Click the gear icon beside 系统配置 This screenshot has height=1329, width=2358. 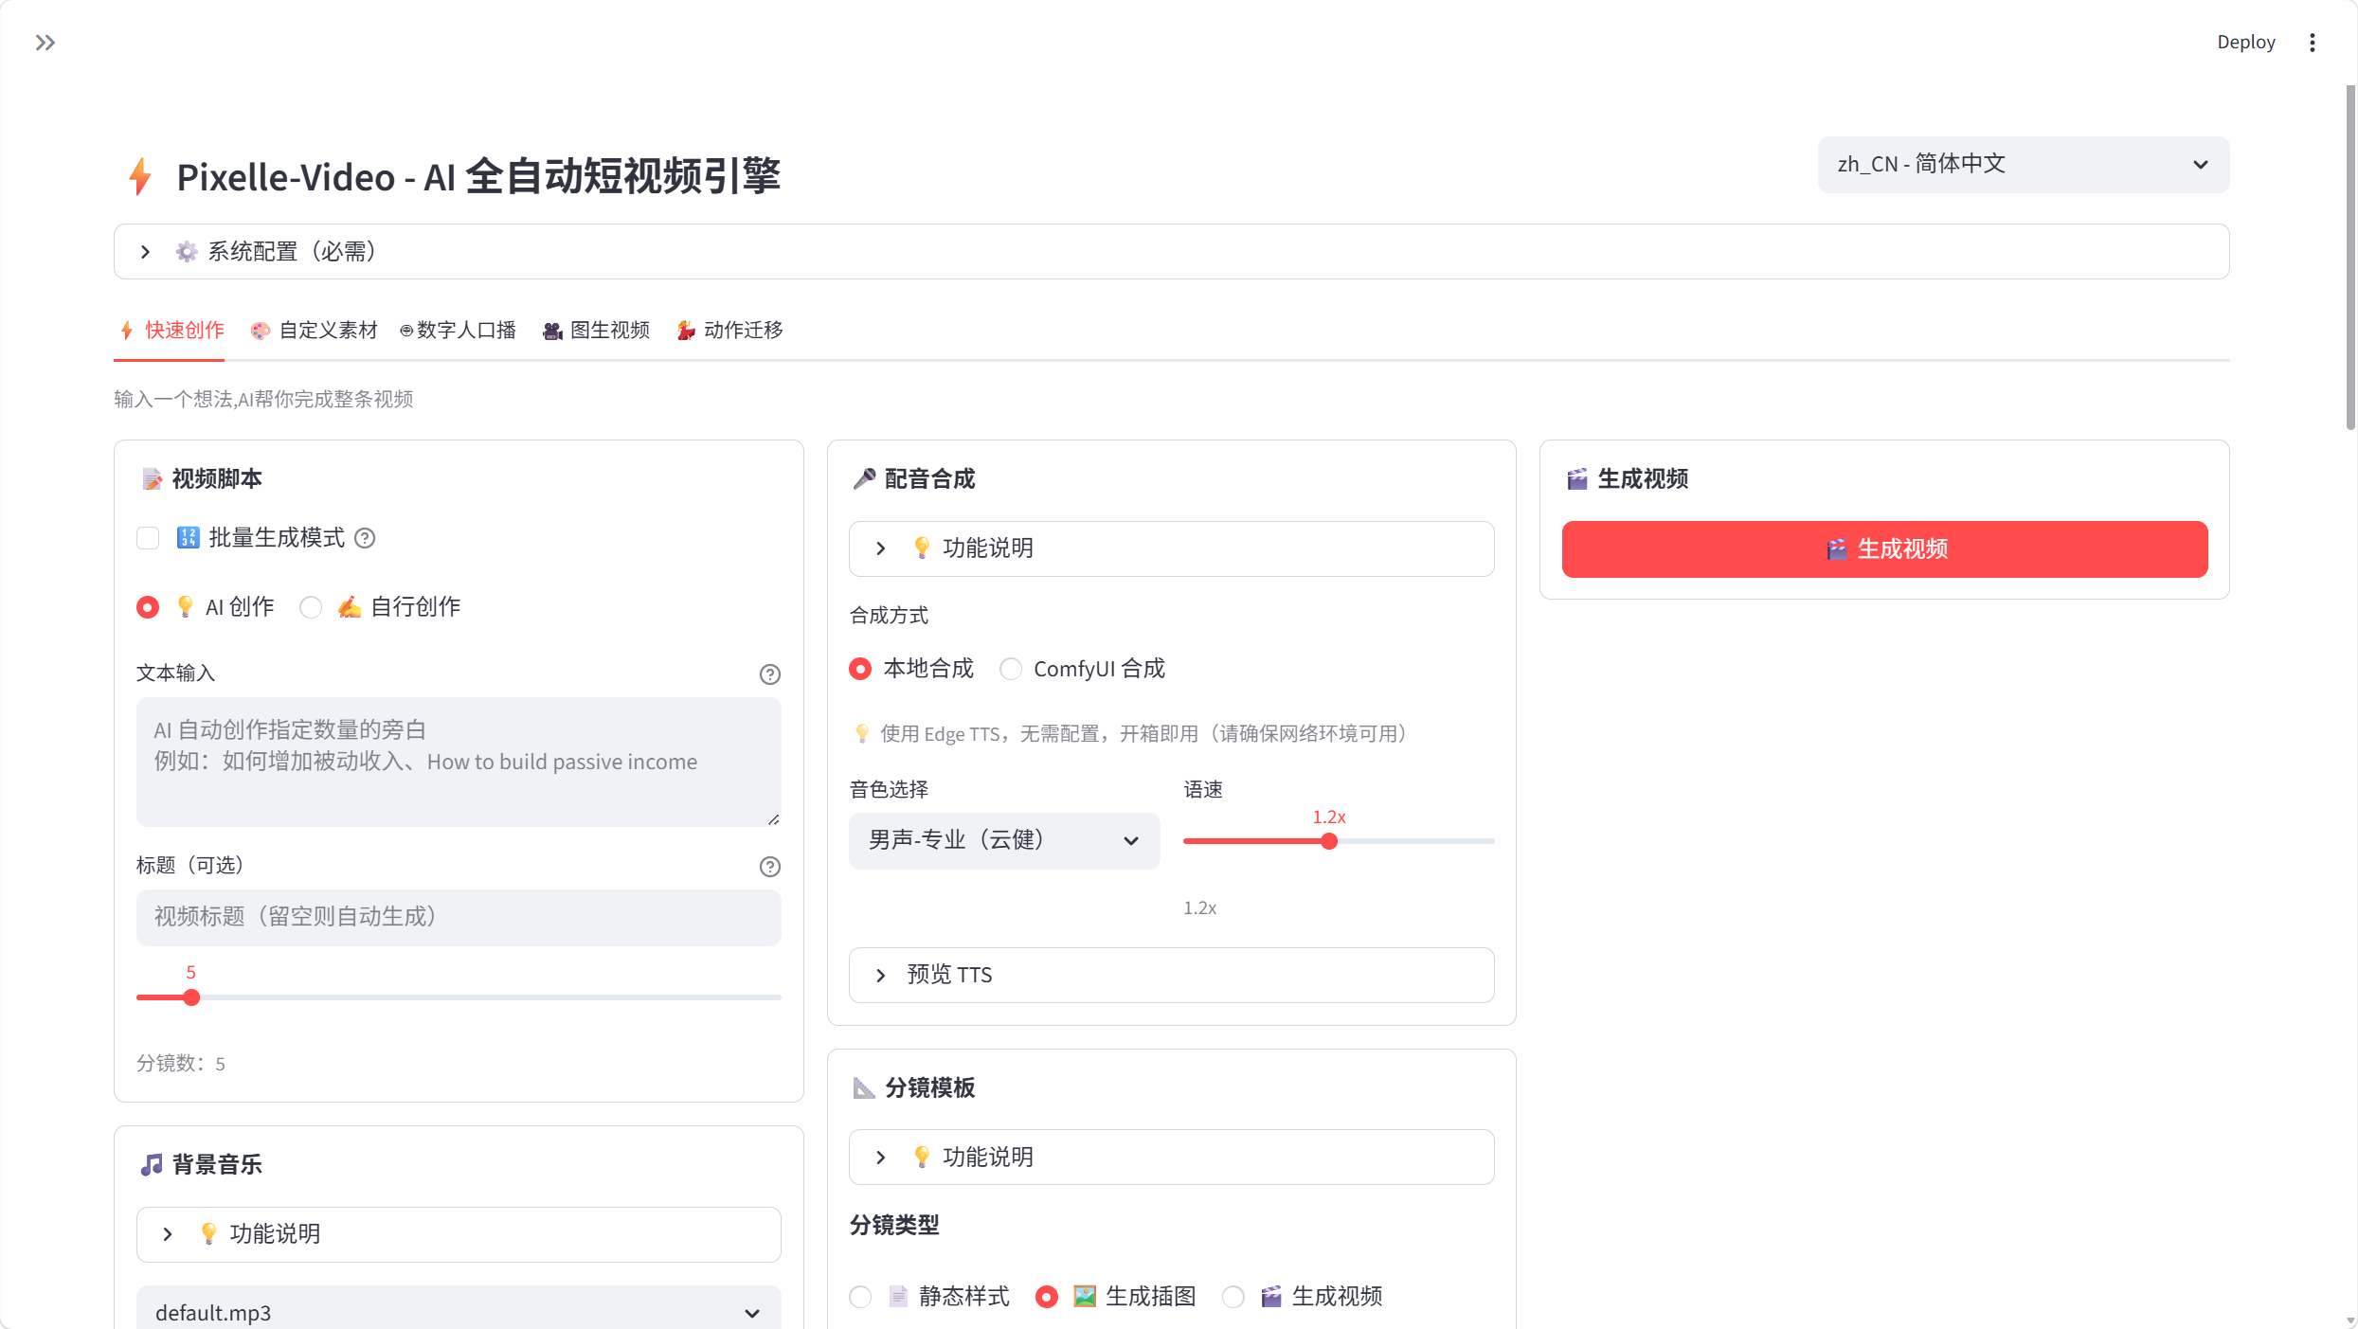point(186,251)
